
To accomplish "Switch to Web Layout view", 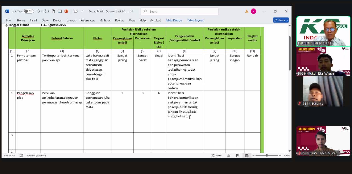I will [247, 155].
